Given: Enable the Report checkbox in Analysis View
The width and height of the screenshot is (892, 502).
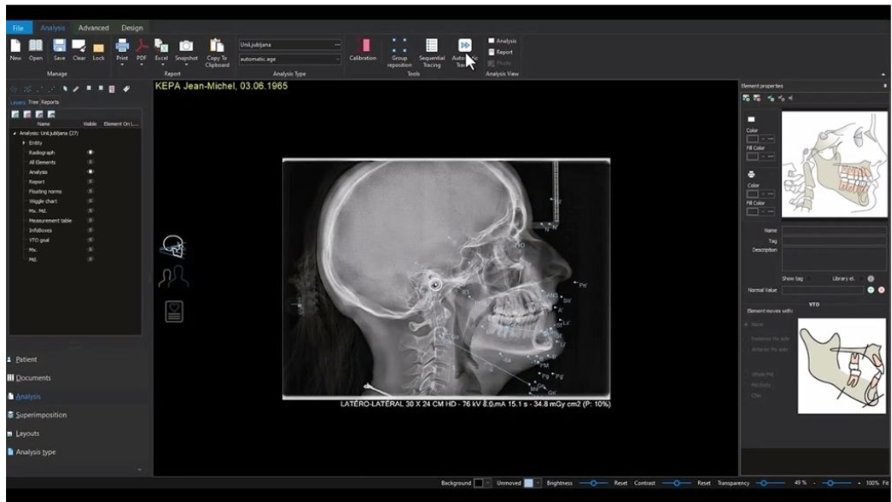Looking at the screenshot, I should point(491,52).
